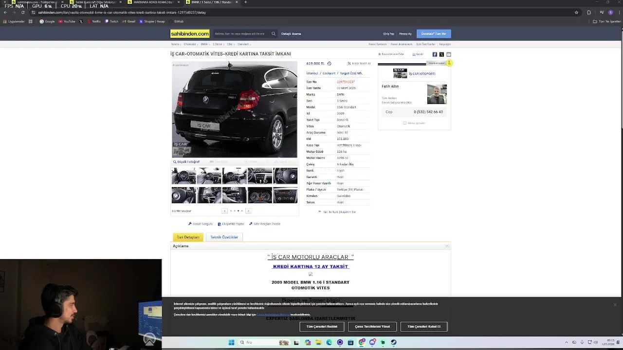Open Büyük Fotoğraf view
The image size is (623, 350).
point(186,162)
